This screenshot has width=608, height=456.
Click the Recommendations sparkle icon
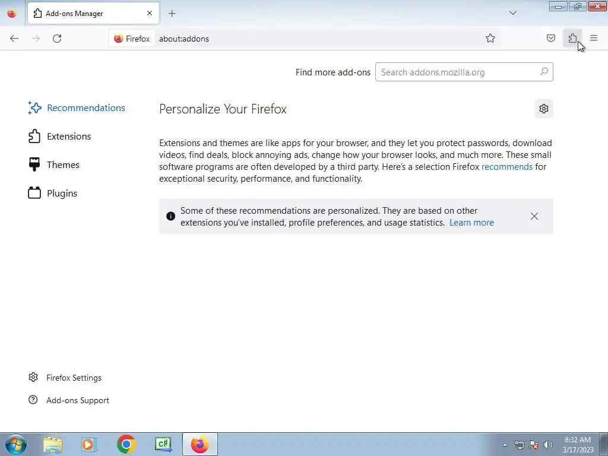[34, 108]
